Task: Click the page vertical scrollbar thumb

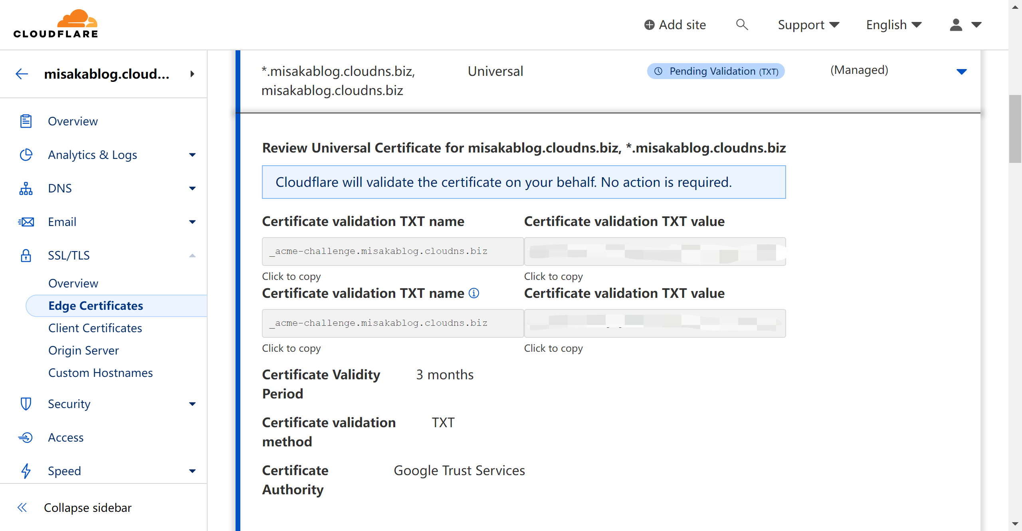Action: click(x=1015, y=129)
